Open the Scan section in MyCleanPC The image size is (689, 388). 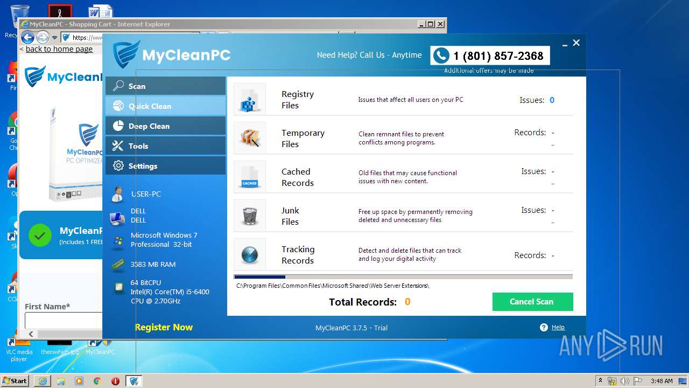pyautogui.click(x=165, y=86)
